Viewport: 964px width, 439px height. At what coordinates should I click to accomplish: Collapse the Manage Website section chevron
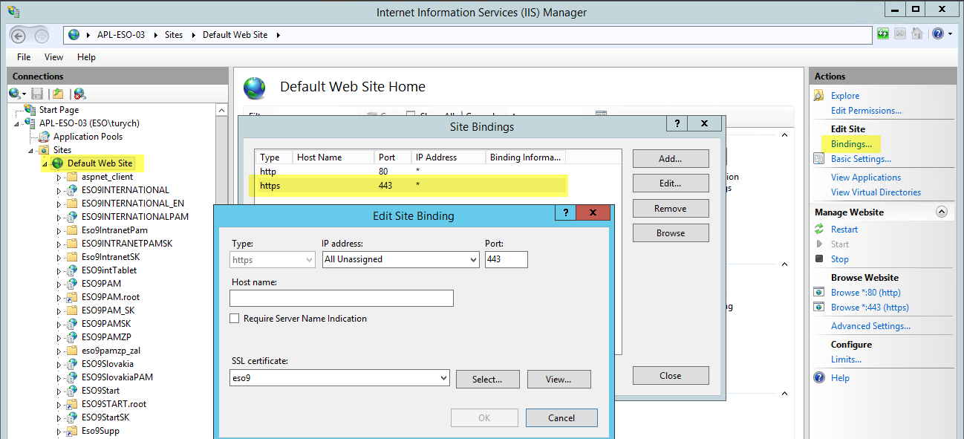point(942,212)
